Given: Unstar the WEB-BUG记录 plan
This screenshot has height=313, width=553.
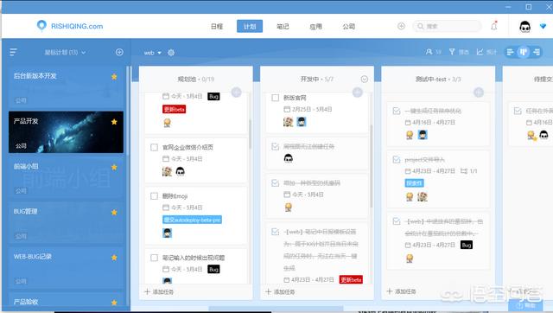Looking at the screenshot, I should coord(114,258).
